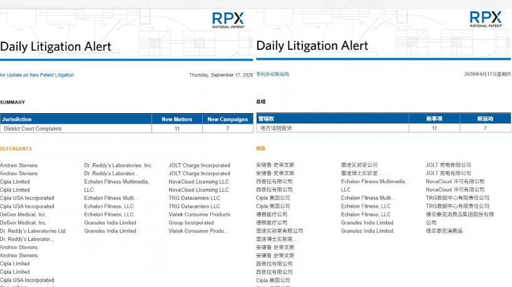The width and height of the screenshot is (512, 287).
Task: Click the "总结" section heading
Action: (x=261, y=101)
